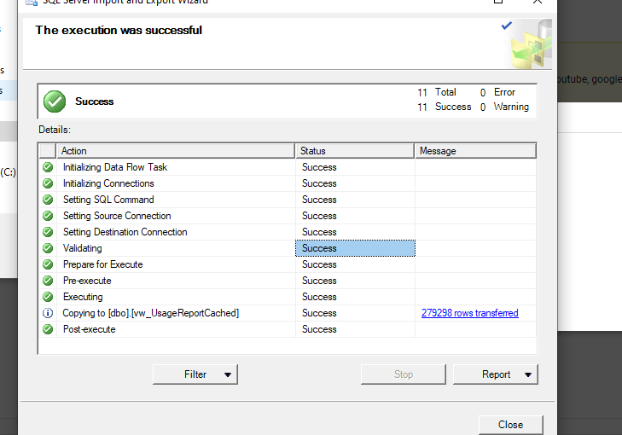
Task: Click the large green Success summary icon
Action: click(55, 101)
